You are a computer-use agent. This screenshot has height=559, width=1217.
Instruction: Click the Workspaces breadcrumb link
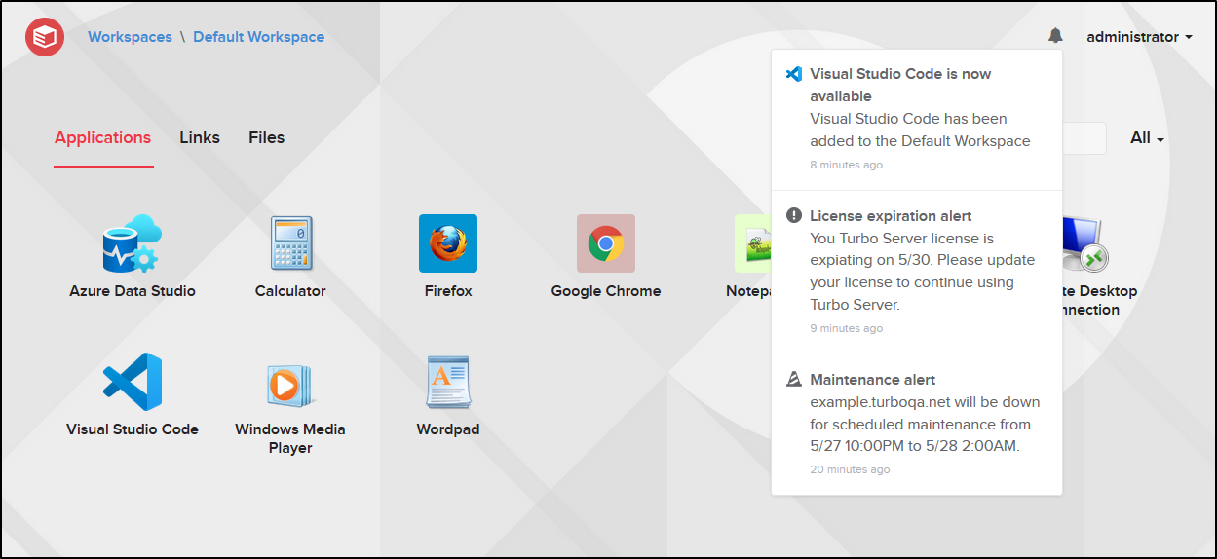[130, 37]
